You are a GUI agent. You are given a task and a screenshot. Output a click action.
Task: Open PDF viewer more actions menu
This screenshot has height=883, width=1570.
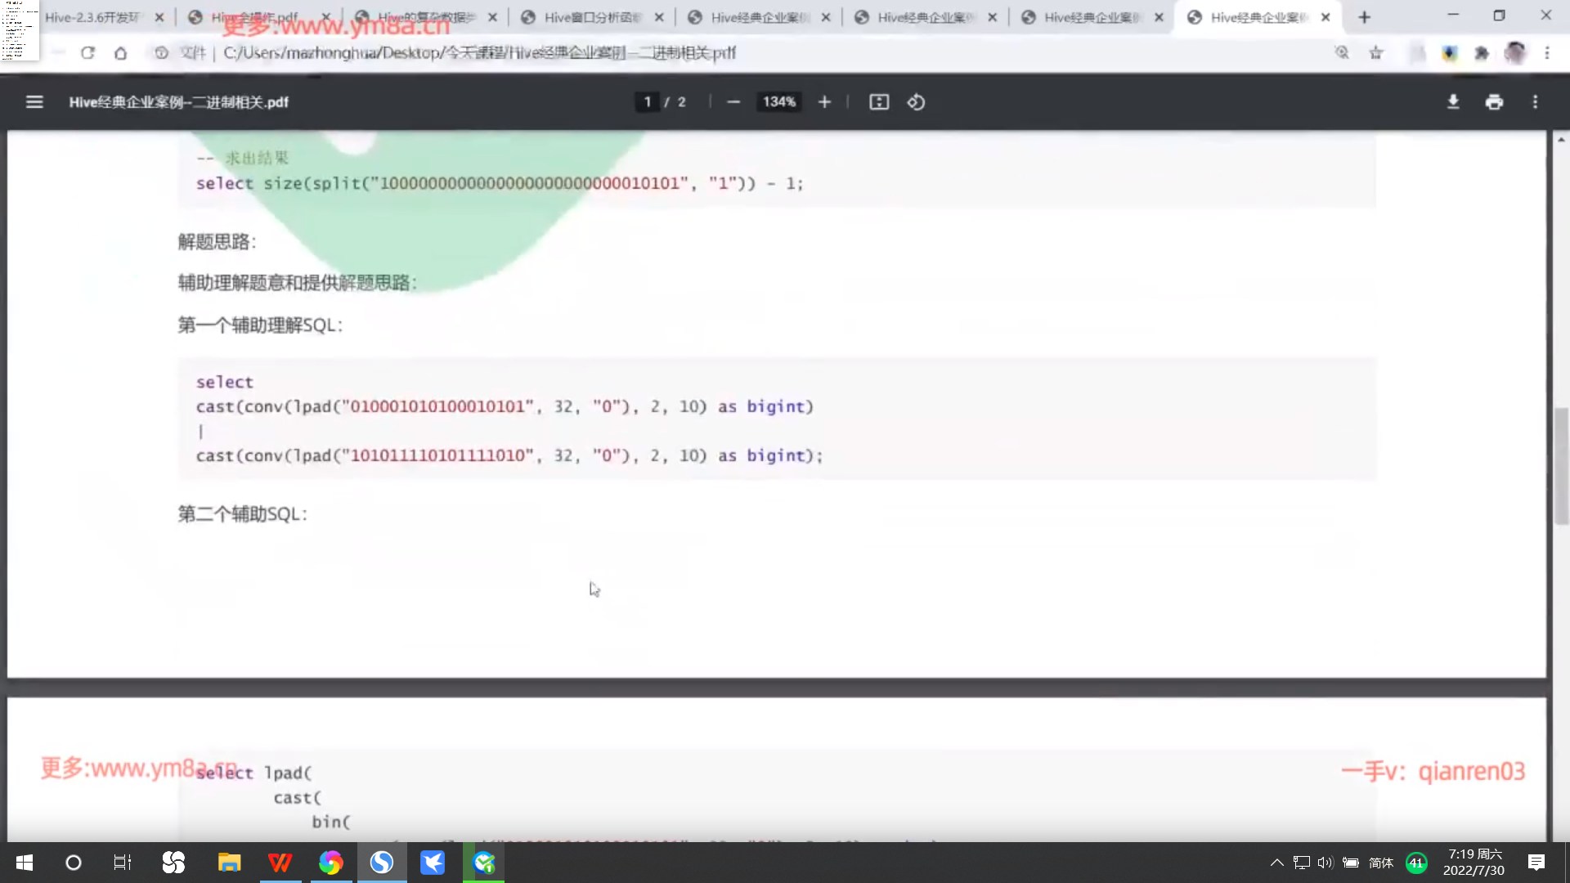tap(1535, 102)
